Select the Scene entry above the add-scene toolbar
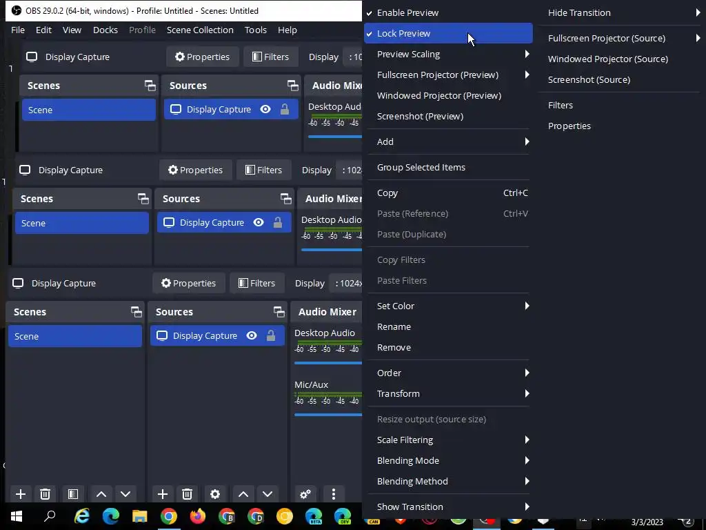The image size is (706, 530). pos(75,336)
